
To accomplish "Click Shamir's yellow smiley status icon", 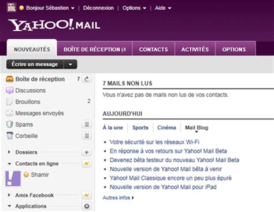I will [x=26, y=174].
